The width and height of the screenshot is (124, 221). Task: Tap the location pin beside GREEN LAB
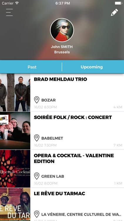(x=37, y=176)
